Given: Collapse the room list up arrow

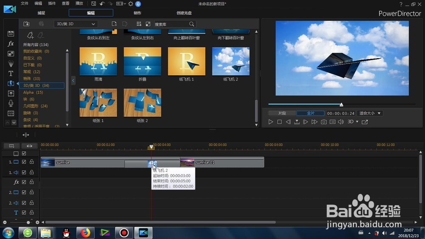Looking at the screenshot, I should tap(8, 122).
